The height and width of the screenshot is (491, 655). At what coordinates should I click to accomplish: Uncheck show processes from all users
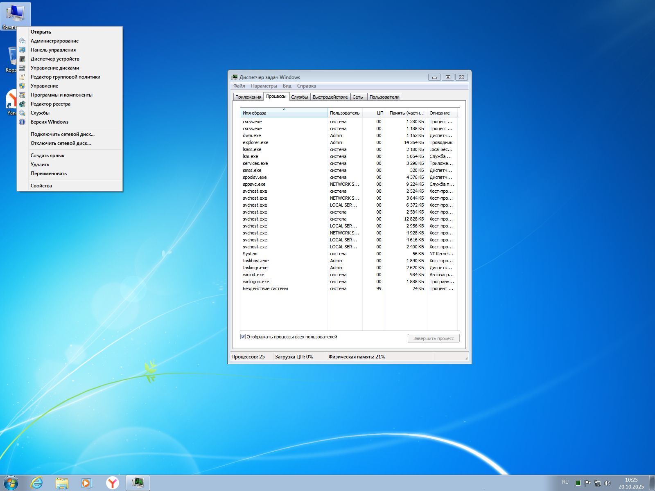[x=243, y=337]
